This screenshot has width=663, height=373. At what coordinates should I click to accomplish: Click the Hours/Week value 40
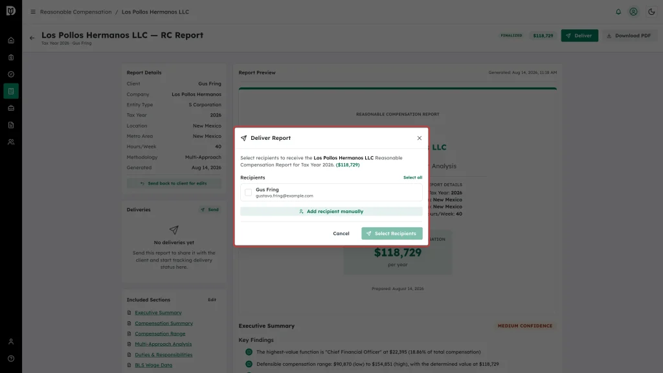[218, 147]
